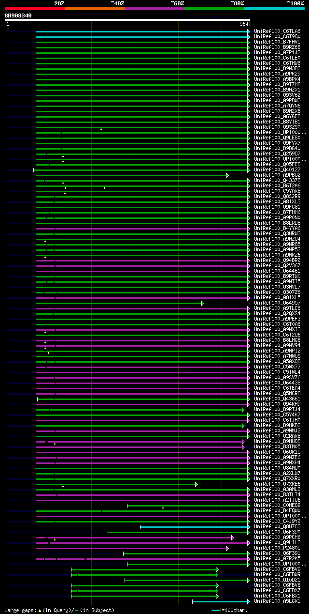The image size is (309, 614).
Task: Select the UniRef100_Q43378 label
Action: point(277,180)
